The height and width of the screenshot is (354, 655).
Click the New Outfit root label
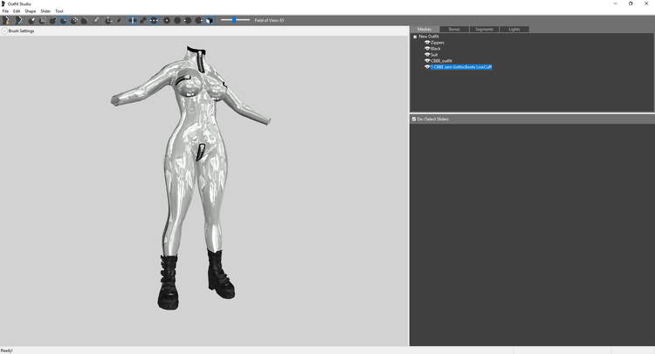(x=429, y=37)
